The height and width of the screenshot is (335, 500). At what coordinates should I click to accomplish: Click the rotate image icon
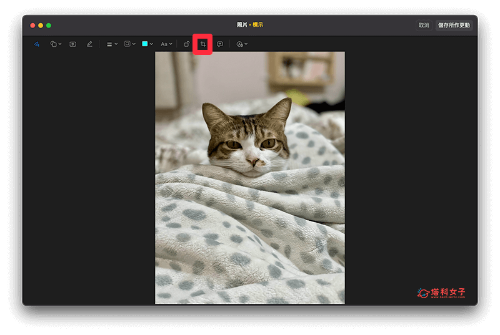(187, 44)
